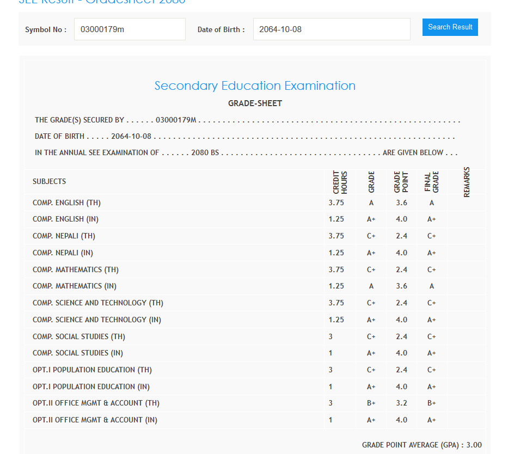Select the COMP. SOCIAL STUDIES (TH) subject cell
The image size is (508, 454).
pos(79,337)
